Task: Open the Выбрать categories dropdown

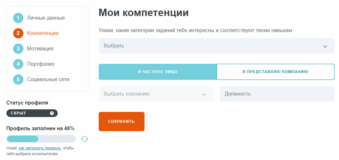Action: (216, 46)
